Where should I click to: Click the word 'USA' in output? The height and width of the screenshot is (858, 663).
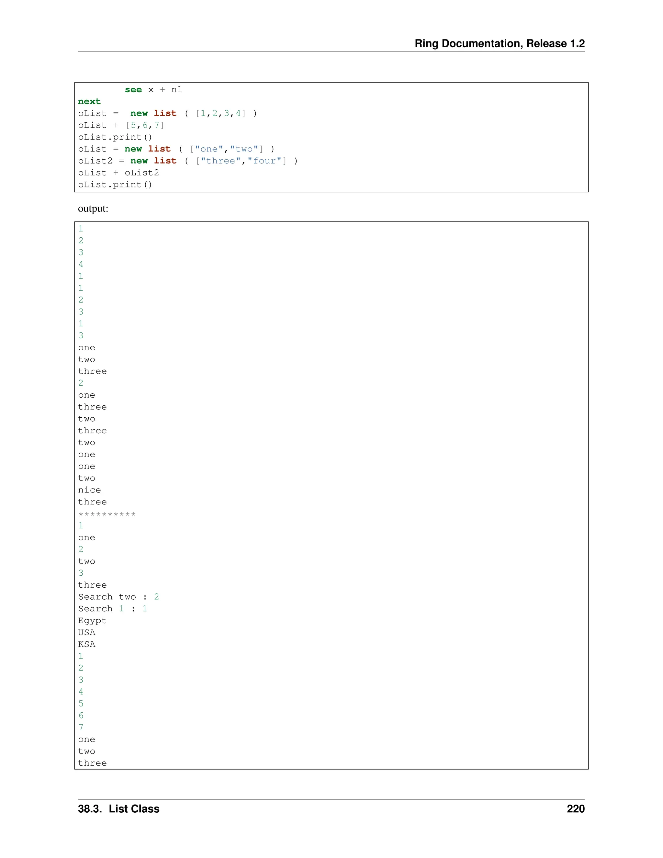pos(86,633)
